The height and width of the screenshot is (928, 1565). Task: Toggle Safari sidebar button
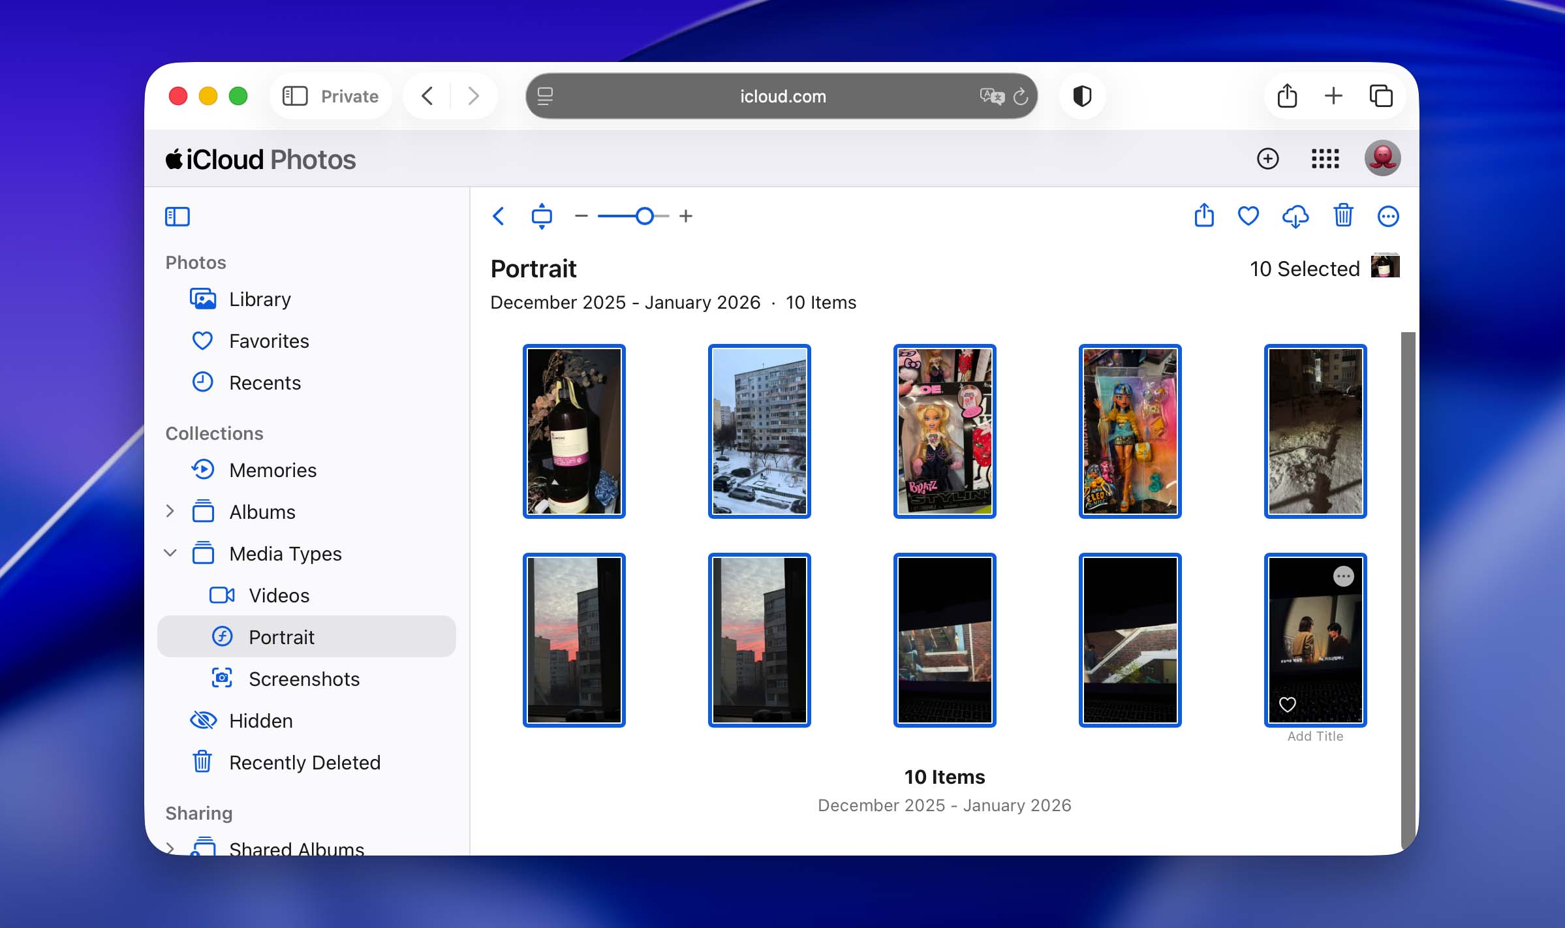click(x=295, y=96)
